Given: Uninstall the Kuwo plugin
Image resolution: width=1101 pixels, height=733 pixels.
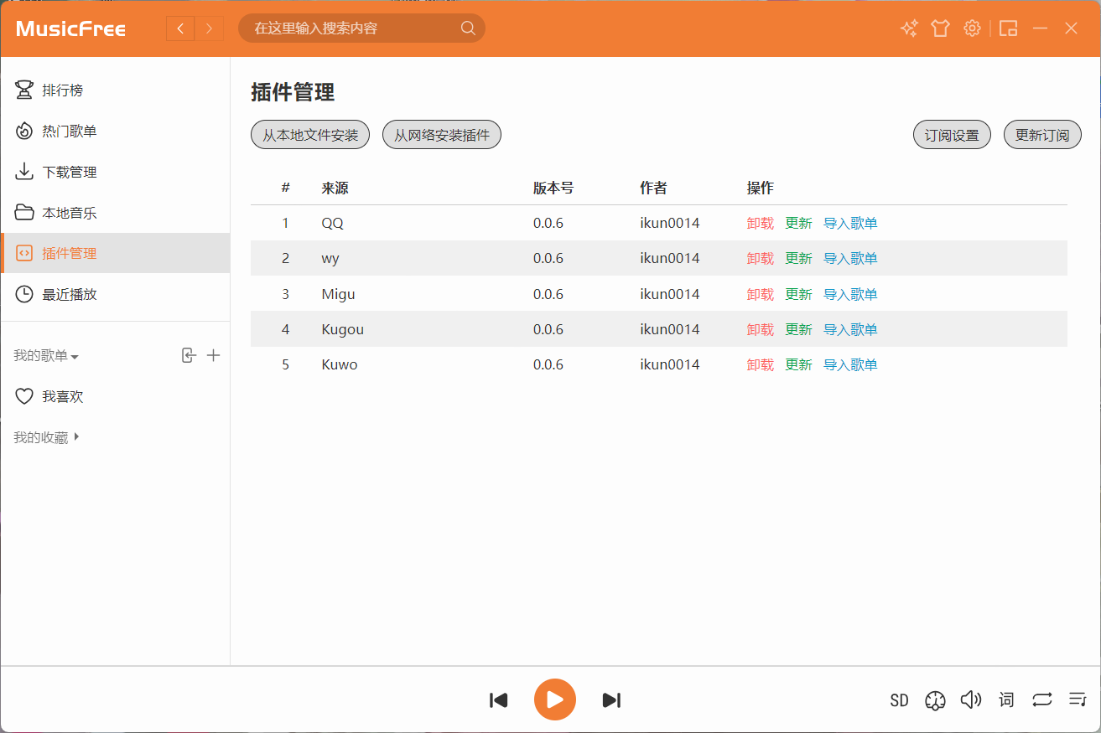Looking at the screenshot, I should coord(761,364).
